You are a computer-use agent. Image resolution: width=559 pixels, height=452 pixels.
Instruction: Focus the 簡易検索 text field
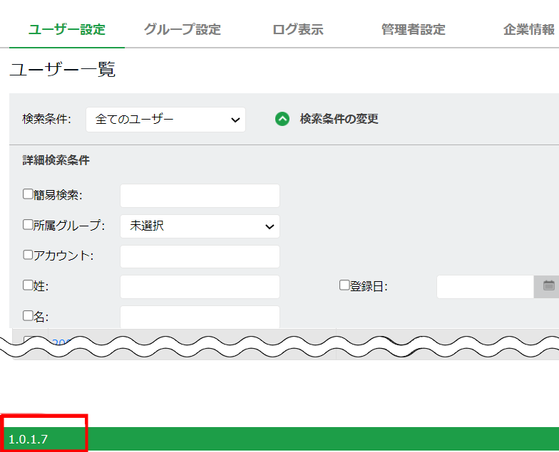[200, 196]
